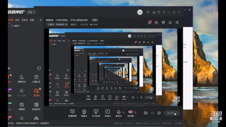Viewport: 226px width, 127px height.
Task: Open the 房管助手 room manager tool
Action: (22, 79)
